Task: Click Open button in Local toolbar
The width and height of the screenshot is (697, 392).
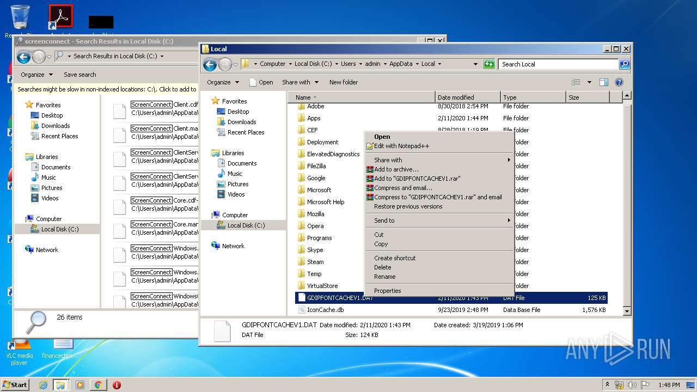Action: (261, 82)
